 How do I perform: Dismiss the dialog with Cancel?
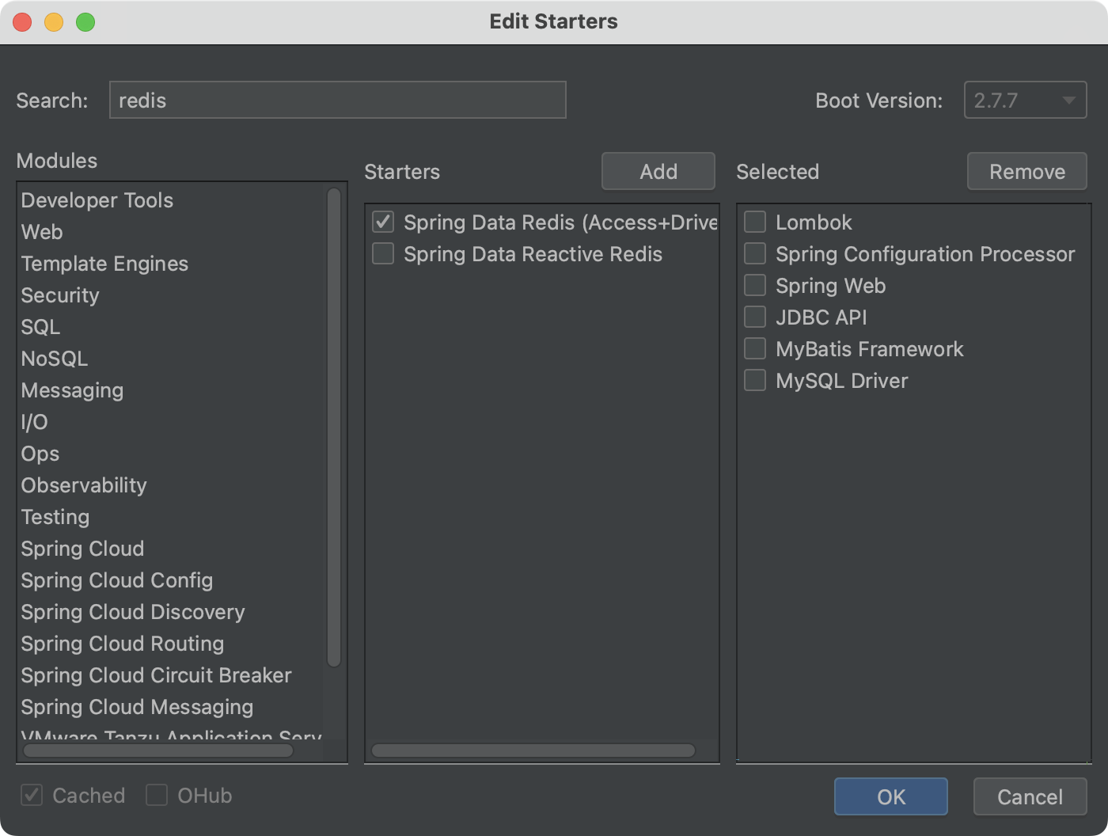point(1029,796)
